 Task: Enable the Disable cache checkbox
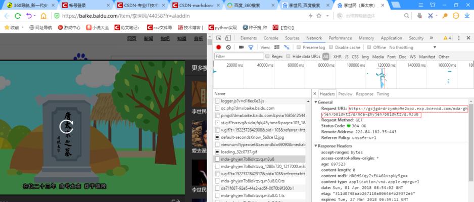coord(330,47)
